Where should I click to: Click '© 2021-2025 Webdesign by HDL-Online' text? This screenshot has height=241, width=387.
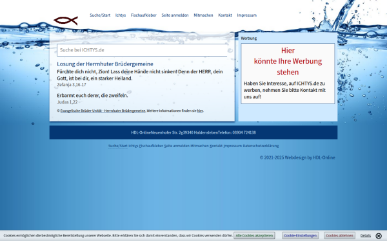(x=297, y=157)
